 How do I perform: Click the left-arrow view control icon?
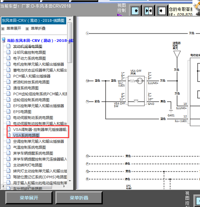[x=161, y=11]
